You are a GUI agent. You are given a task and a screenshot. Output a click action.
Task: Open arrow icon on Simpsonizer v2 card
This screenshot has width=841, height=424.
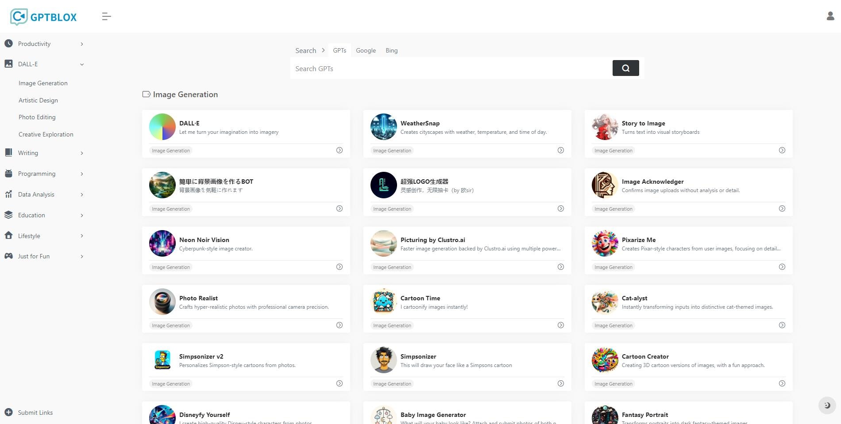click(x=339, y=383)
